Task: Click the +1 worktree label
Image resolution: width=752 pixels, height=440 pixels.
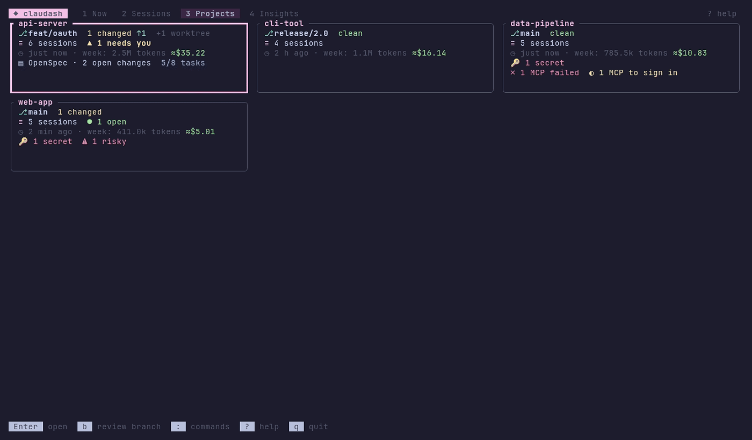Action: point(183,34)
